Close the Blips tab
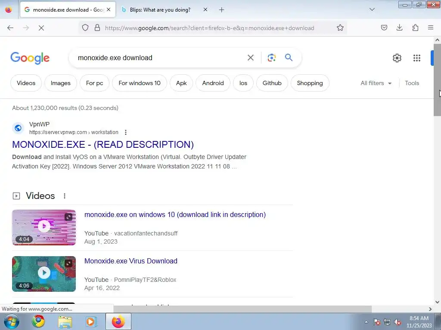The height and width of the screenshot is (330, 441). 205,10
